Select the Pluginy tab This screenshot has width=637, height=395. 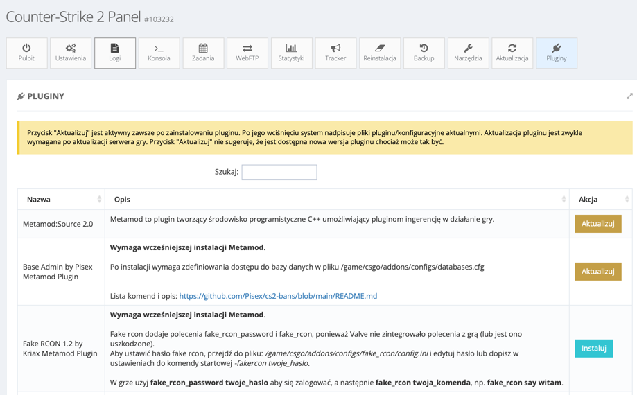[556, 53]
